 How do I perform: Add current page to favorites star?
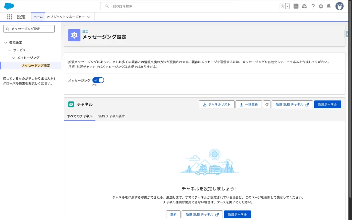click(x=283, y=6)
